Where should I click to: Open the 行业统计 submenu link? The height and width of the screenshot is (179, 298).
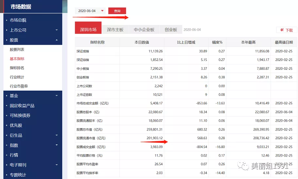[x=17, y=77]
